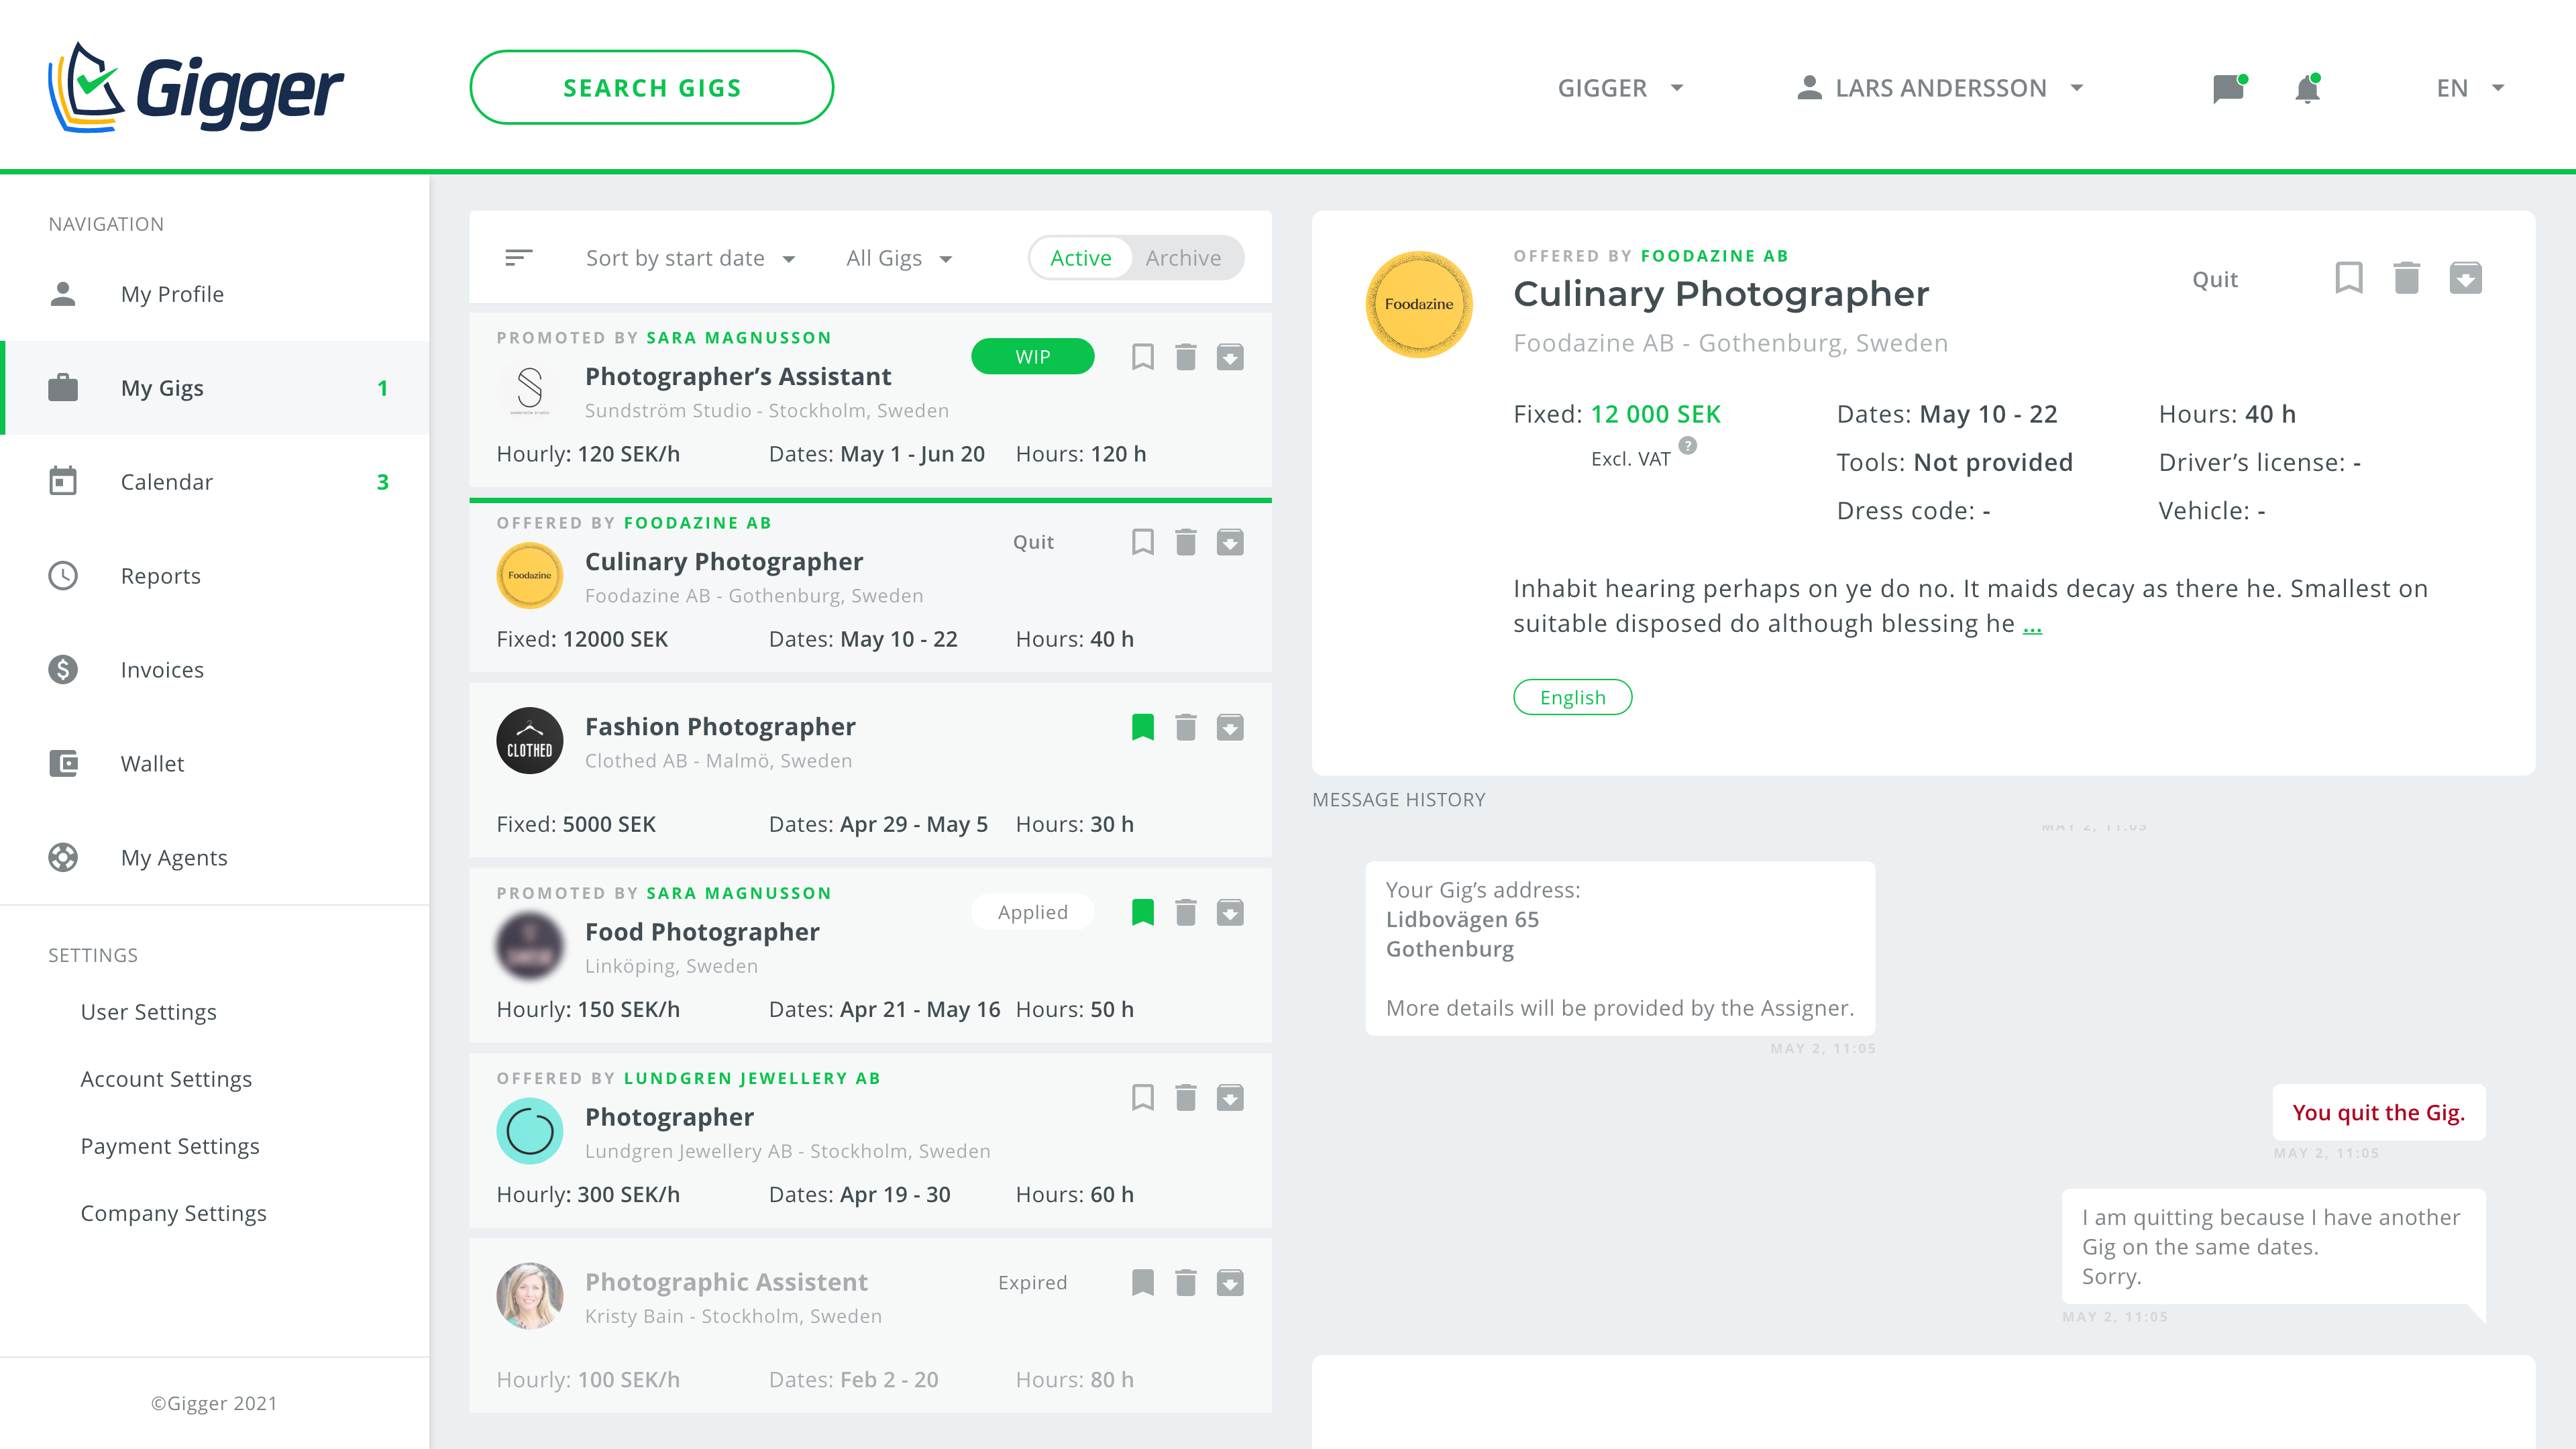This screenshot has width=2576, height=1449.
Task: Open the Lars Andersson user menu
Action: point(1941,88)
